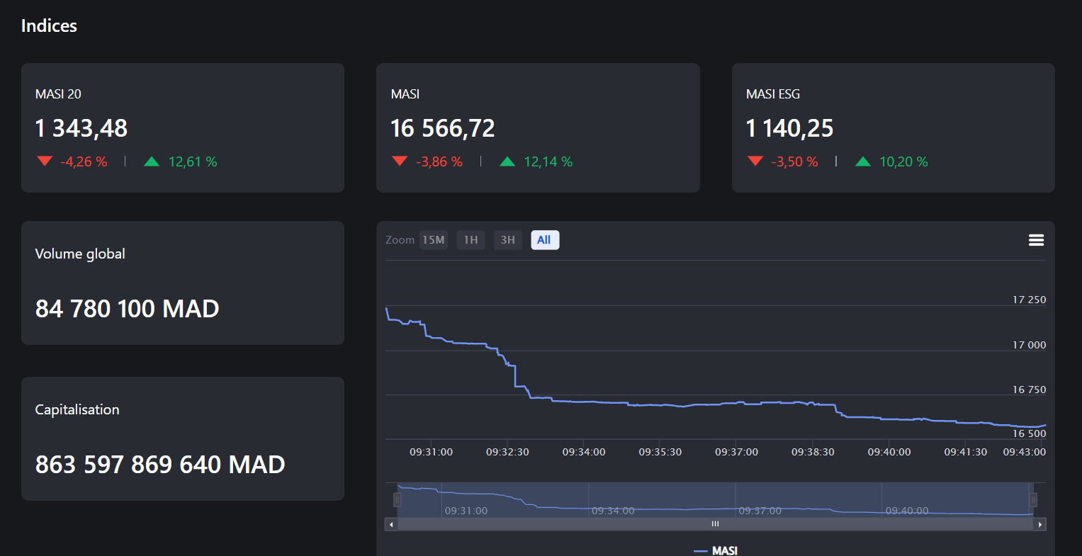Click the green up arrow on MASI 20
Viewport: 1082px width, 556px height.
pyautogui.click(x=152, y=161)
